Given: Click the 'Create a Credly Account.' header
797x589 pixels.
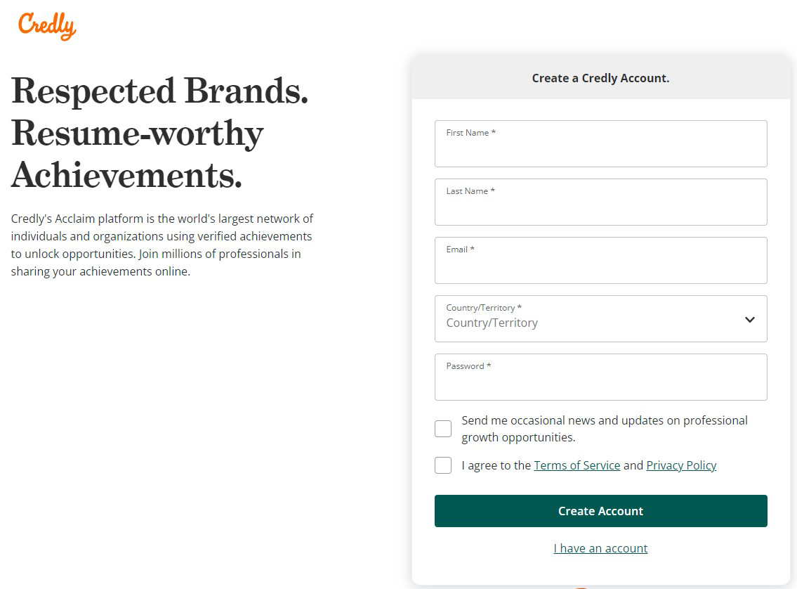Looking at the screenshot, I should pos(600,78).
